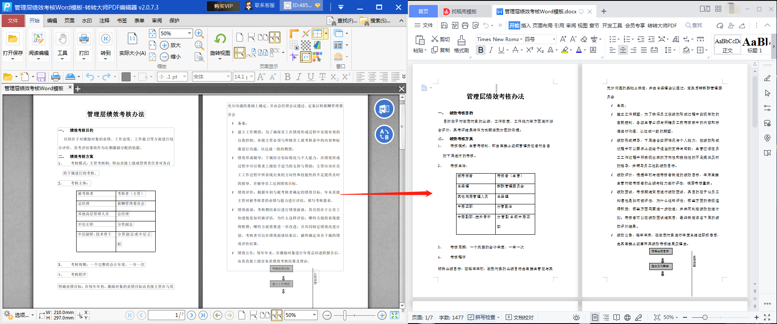
Task: Open the 50% zoom dropdown in PDF ribbon
Action: click(x=189, y=33)
